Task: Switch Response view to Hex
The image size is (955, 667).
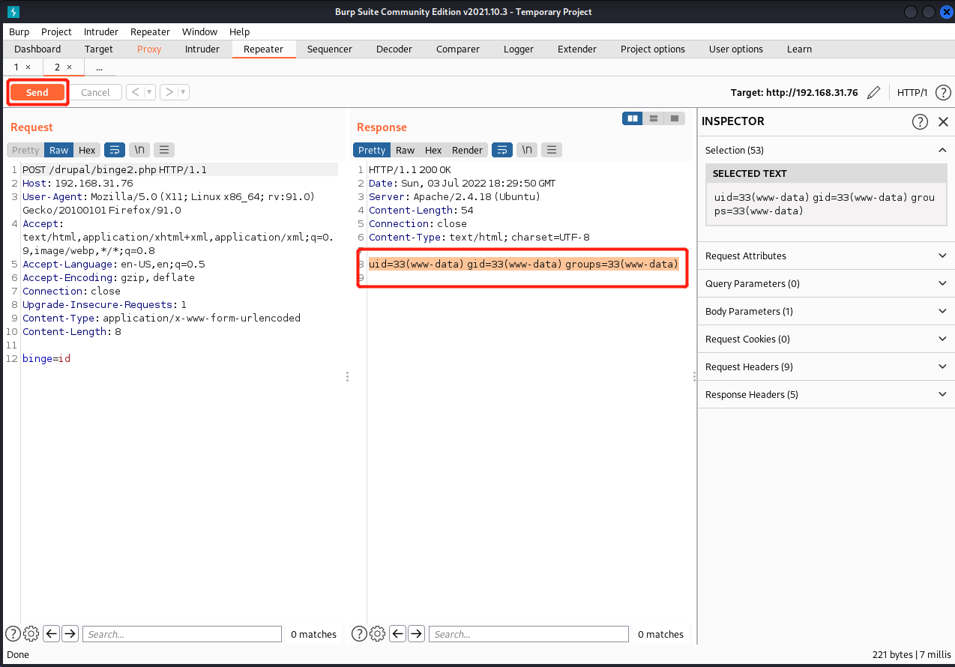Action: (x=433, y=150)
